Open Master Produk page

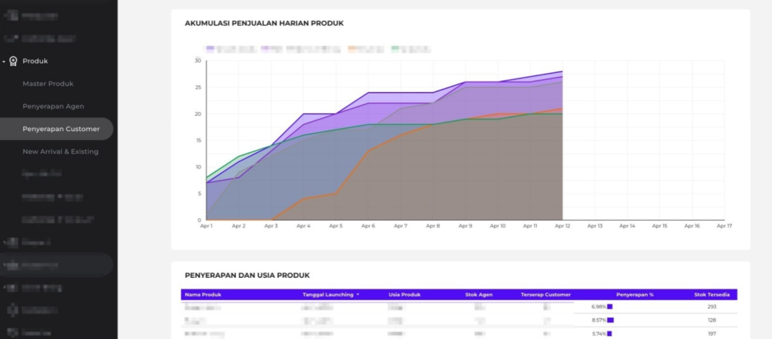tap(48, 84)
